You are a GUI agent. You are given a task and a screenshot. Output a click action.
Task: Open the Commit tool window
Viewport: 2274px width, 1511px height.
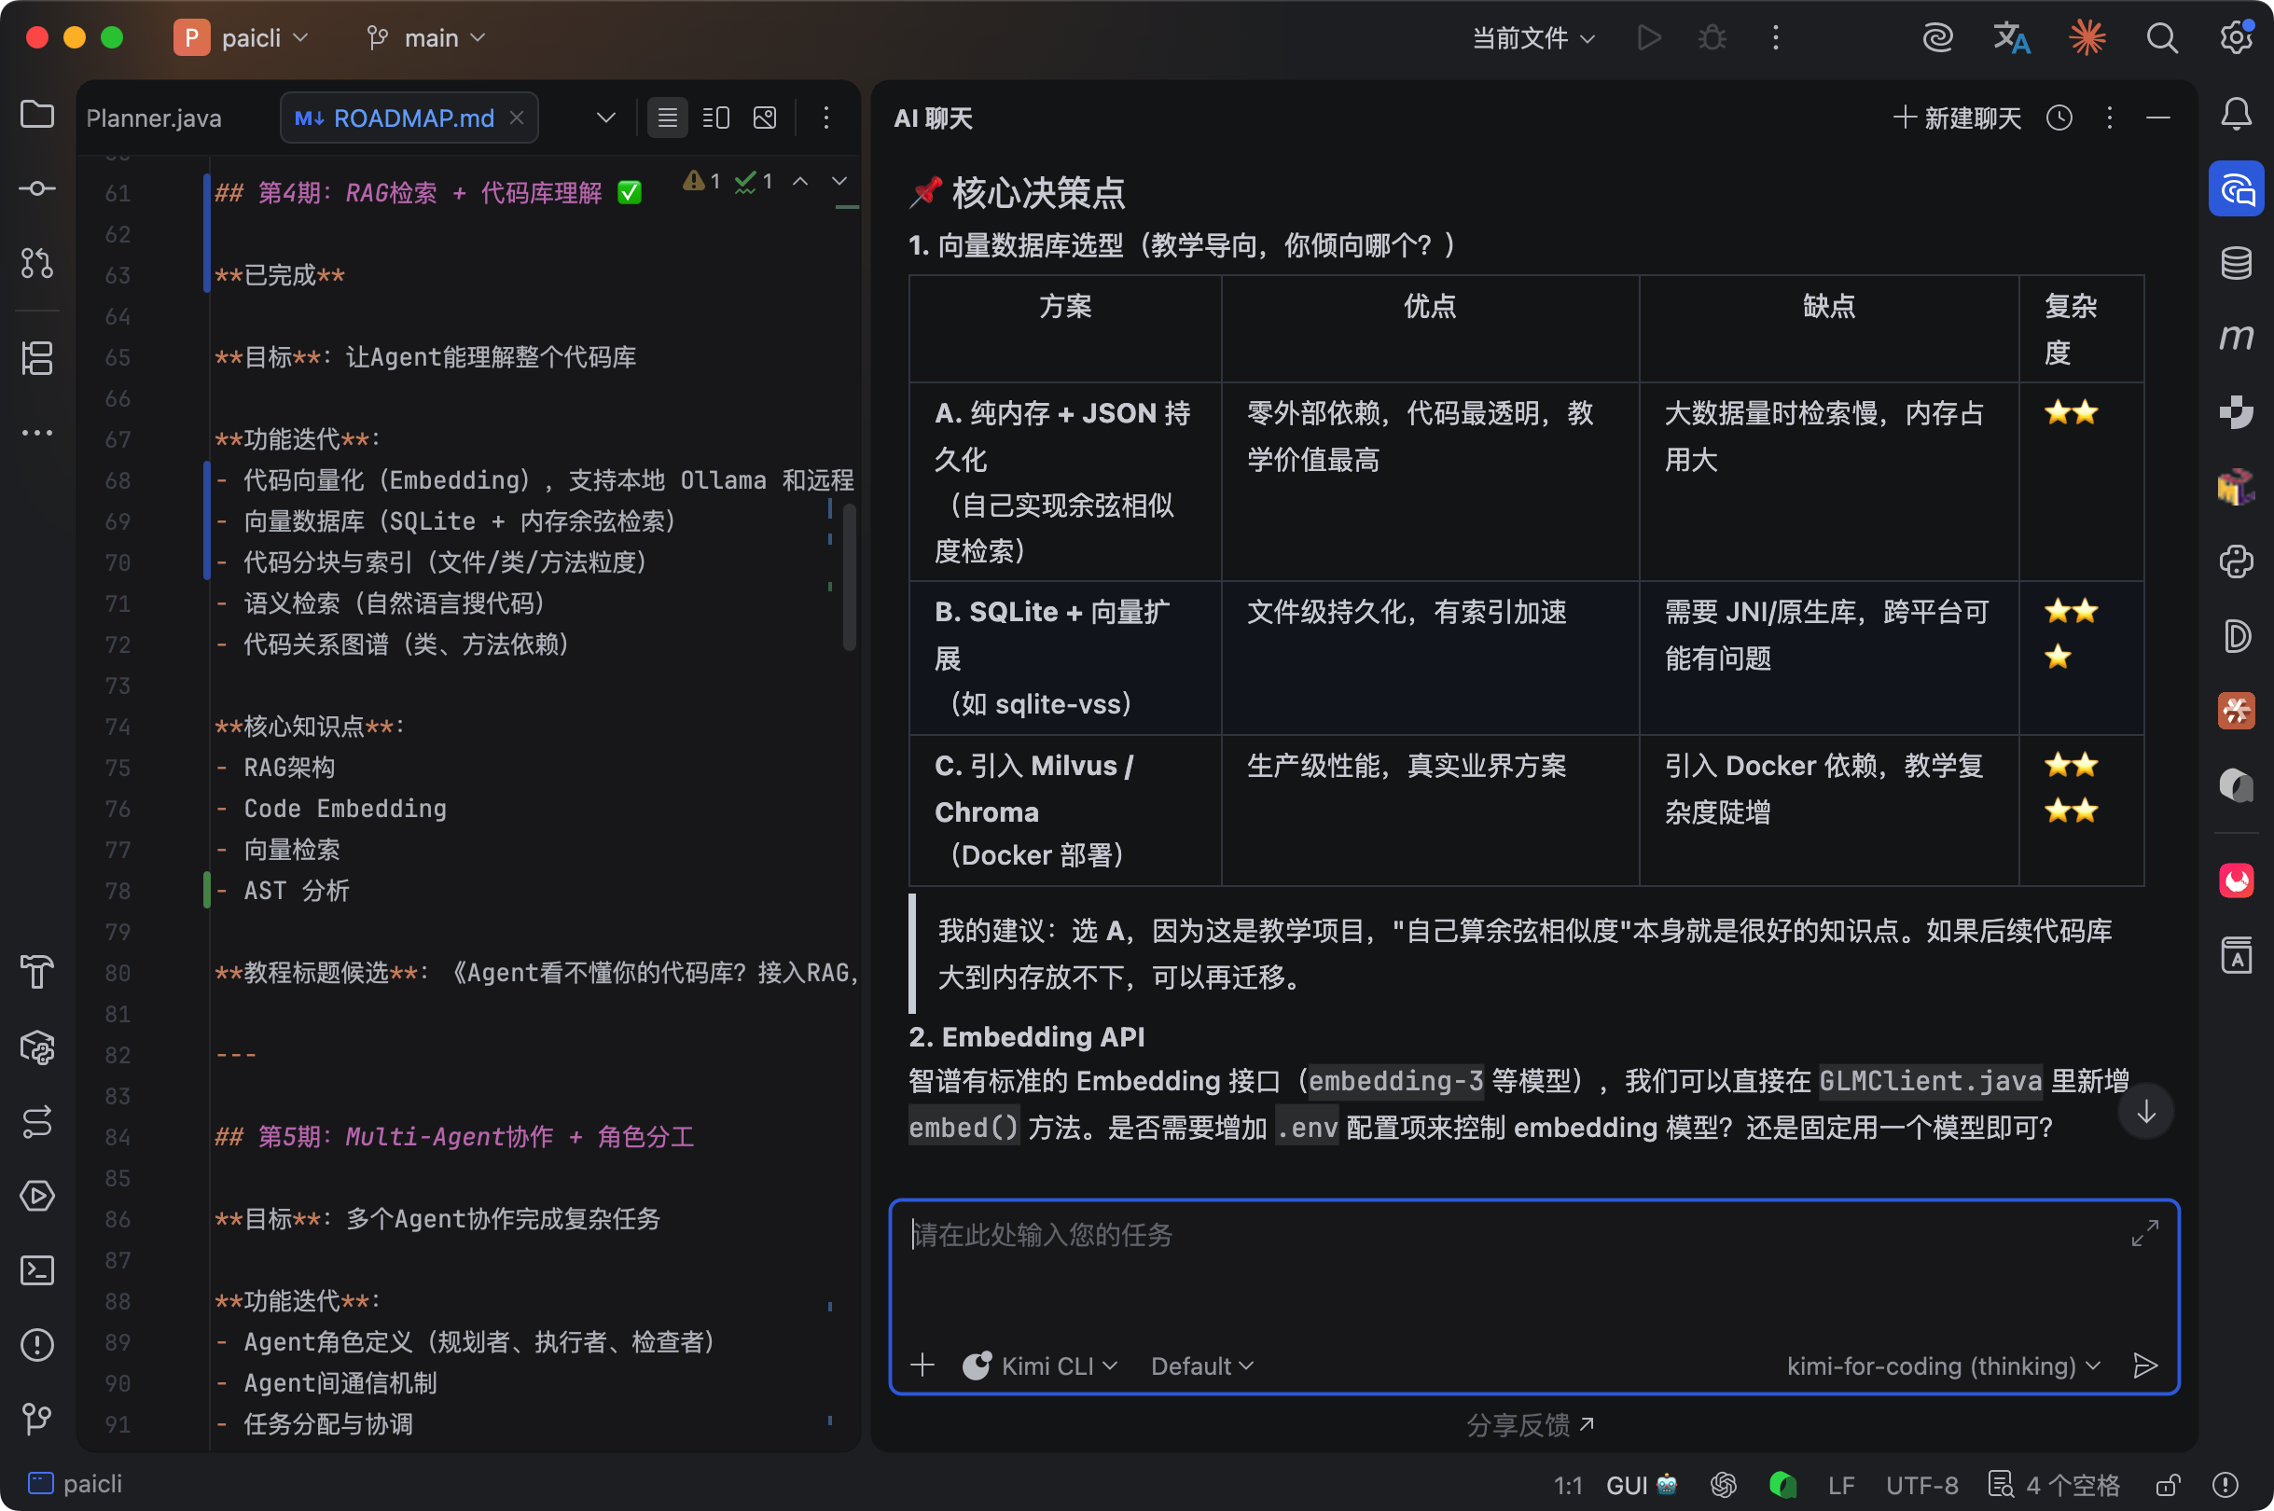pyautogui.click(x=36, y=188)
